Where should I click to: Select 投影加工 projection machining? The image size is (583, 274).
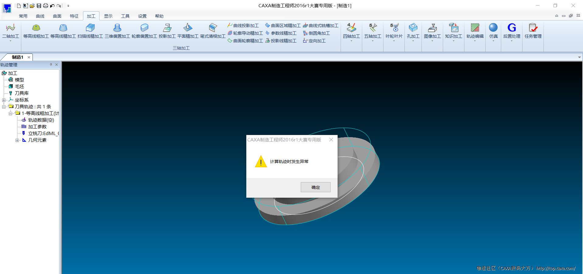click(167, 31)
